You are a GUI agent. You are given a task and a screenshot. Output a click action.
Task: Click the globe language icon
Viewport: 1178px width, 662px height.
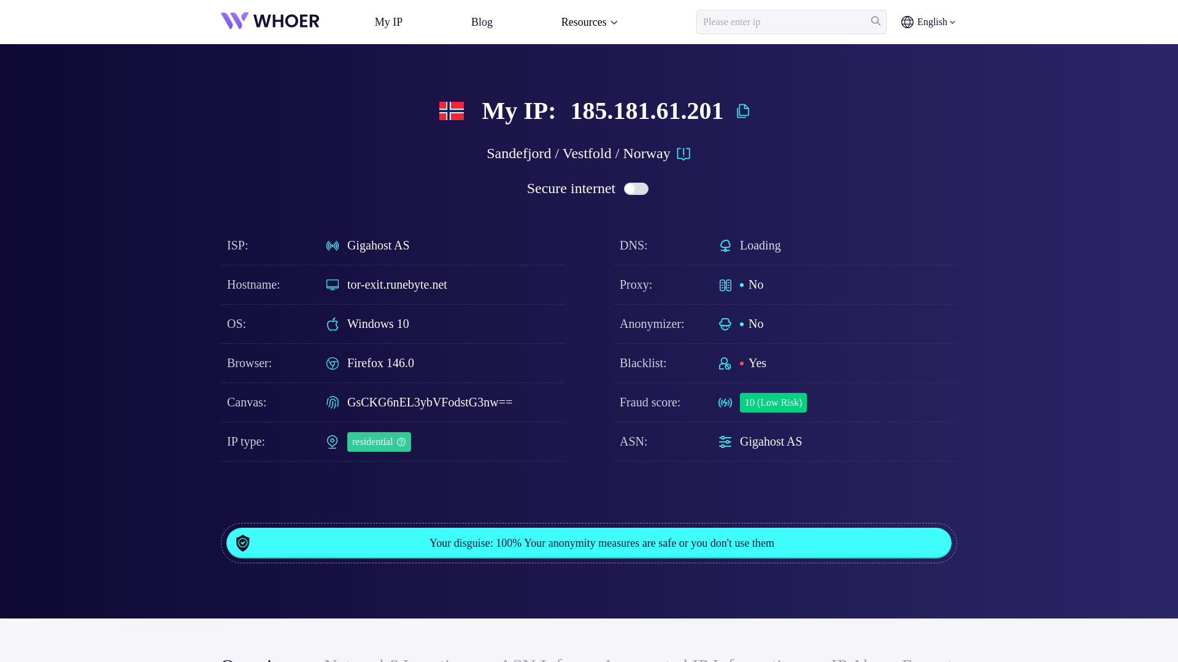click(x=907, y=22)
